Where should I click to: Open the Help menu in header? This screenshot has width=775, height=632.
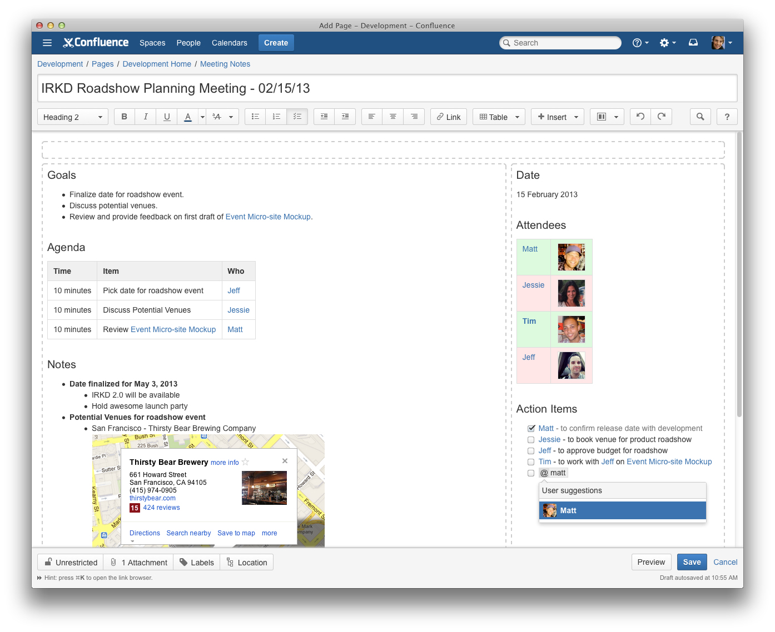click(x=640, y=43)
